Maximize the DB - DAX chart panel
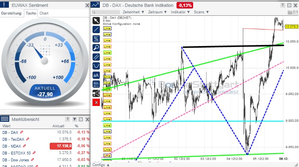 click(289, 5)
